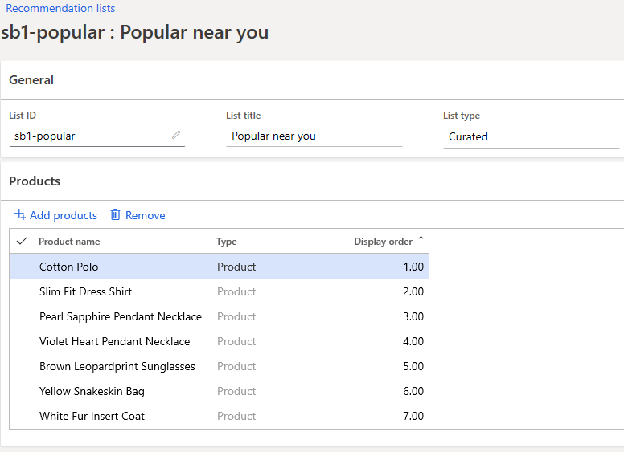
Task: Click the List ID text field
Action: tap(90, 136)
